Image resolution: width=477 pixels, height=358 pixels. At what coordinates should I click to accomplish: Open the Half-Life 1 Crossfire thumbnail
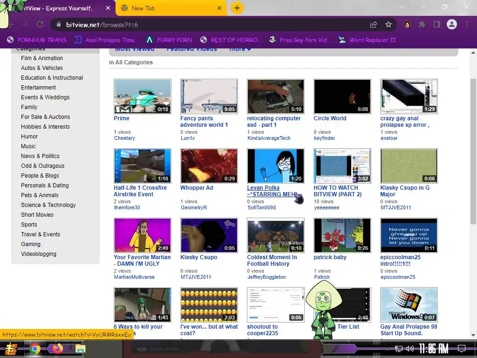[143, 165]
